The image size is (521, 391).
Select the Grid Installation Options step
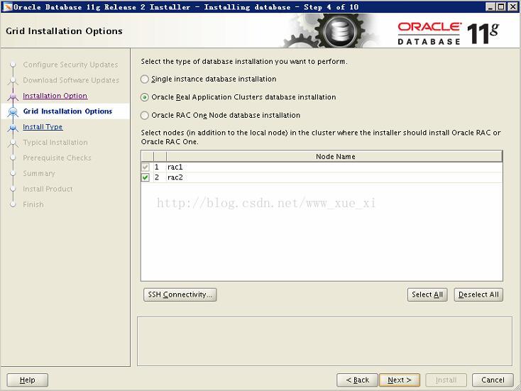click(x=67, y=111)
